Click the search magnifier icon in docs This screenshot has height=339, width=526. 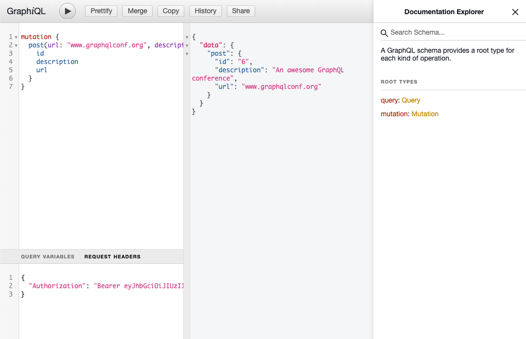(385, 33)
